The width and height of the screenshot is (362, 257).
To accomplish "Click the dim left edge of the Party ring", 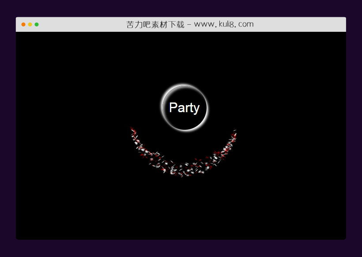I will click(163, 108).
